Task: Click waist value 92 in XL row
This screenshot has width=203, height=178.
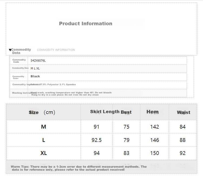Action: click(182, 153)
